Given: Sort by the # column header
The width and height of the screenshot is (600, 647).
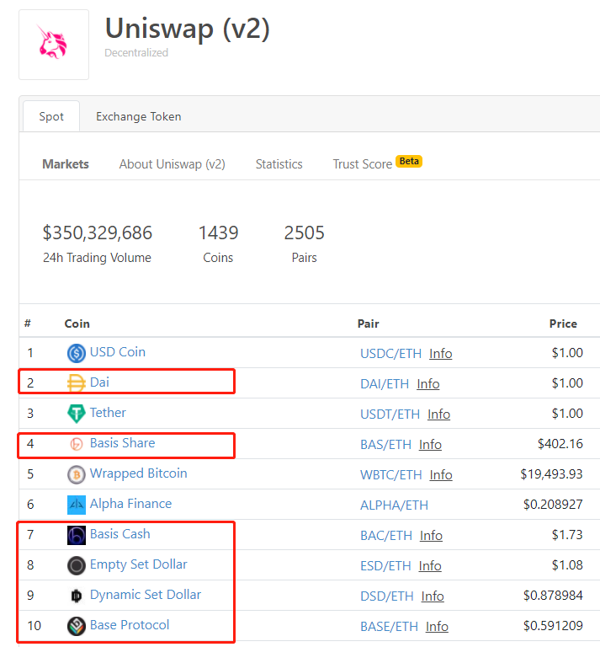Looking at the screenshot, I should point(28,323).
